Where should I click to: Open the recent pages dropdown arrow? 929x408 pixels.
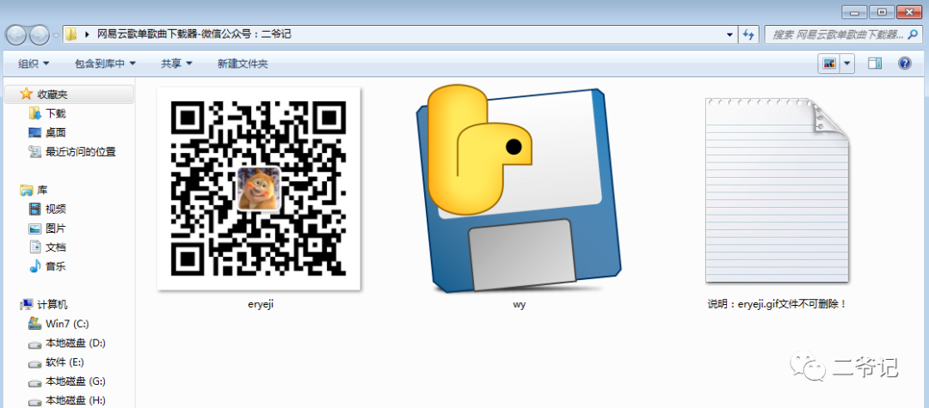pos(56,35)
